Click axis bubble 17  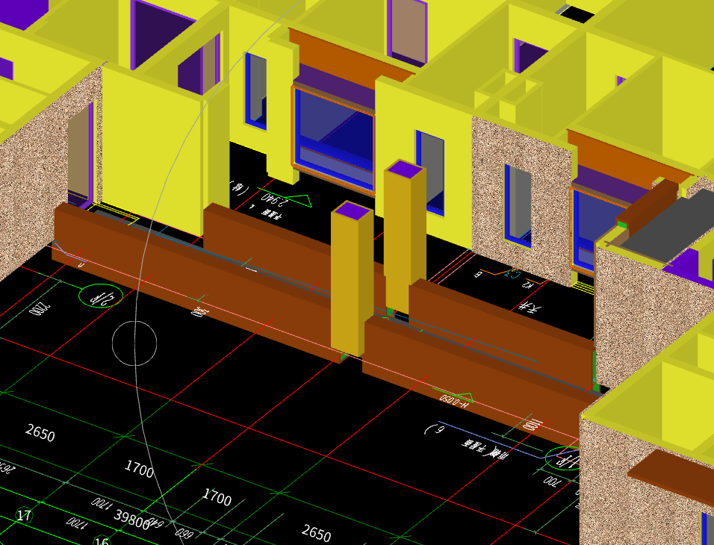pyautogui.click(x=24, y=515)
